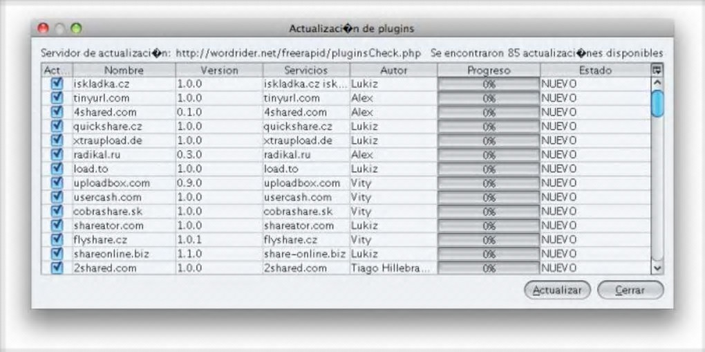Viewport: 705px width, 352px height.
Task: Toggle the load.to update checkbox
Action: coord(57,169)
